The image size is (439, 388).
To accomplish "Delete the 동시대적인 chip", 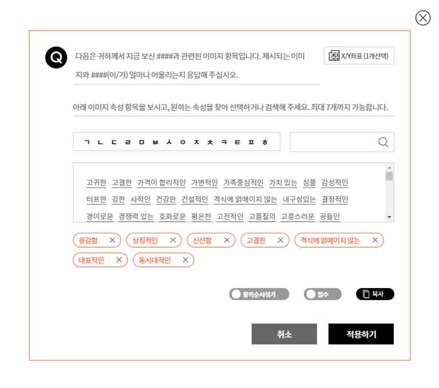I will click(x=185, y=260).
